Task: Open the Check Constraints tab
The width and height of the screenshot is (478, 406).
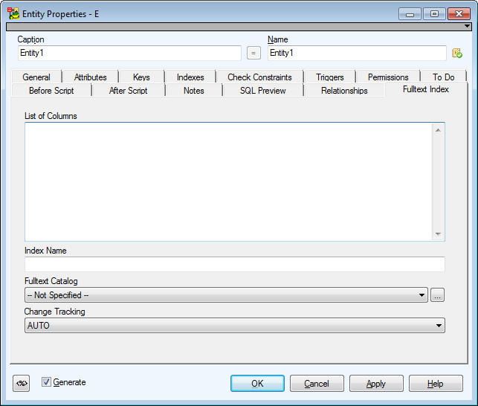Action: (259, 77)
